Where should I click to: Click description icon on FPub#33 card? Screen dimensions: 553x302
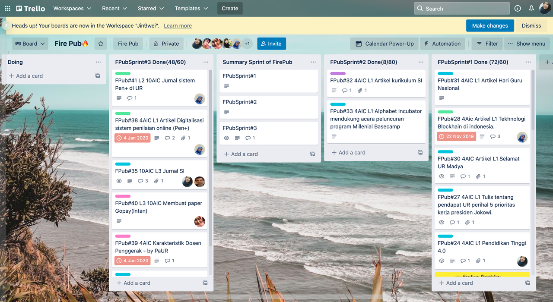(334, 137)
